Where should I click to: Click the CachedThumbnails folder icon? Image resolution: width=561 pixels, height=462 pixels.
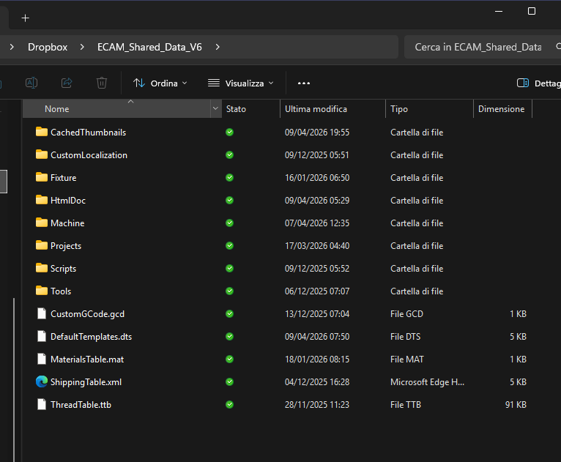coord(41,132)
